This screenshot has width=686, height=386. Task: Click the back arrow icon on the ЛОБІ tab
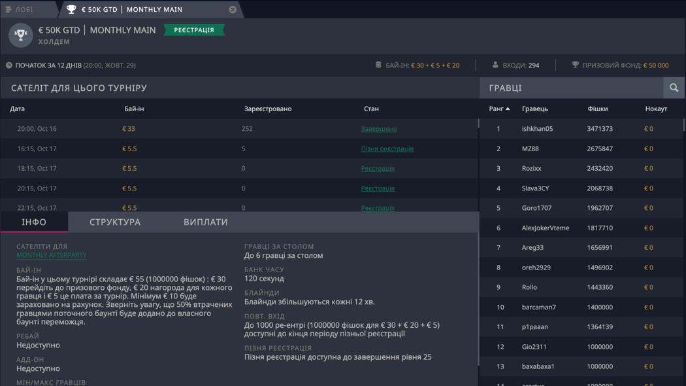tap(9, 9)
